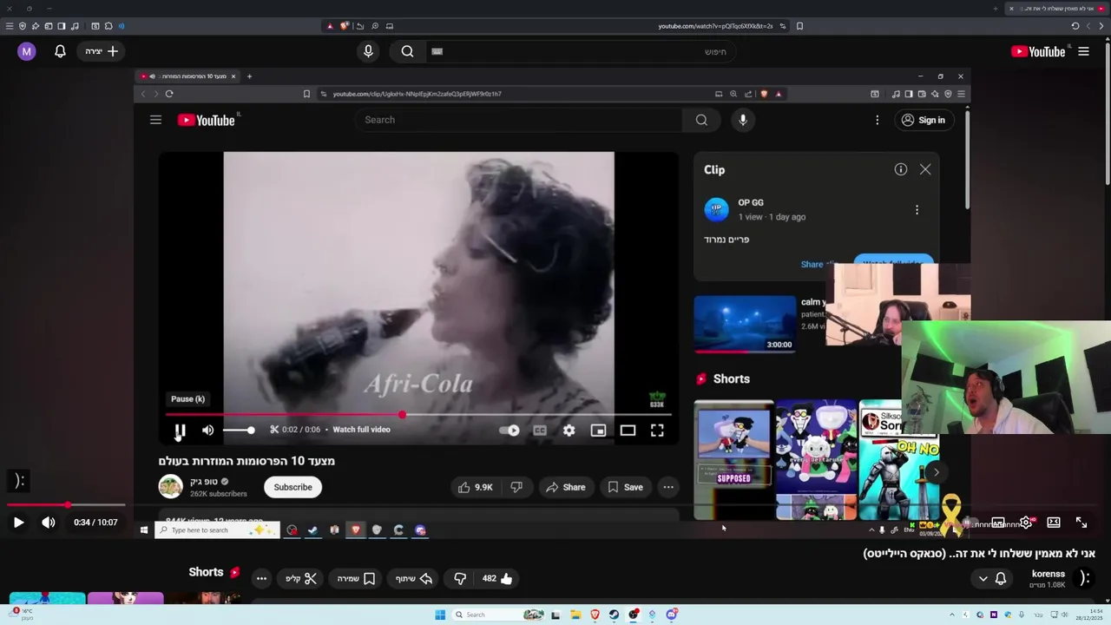Image resolution: width=1111 pixels, height=625 pixels.
Task: Open the YouTube notifications bell
Action: 60,51
